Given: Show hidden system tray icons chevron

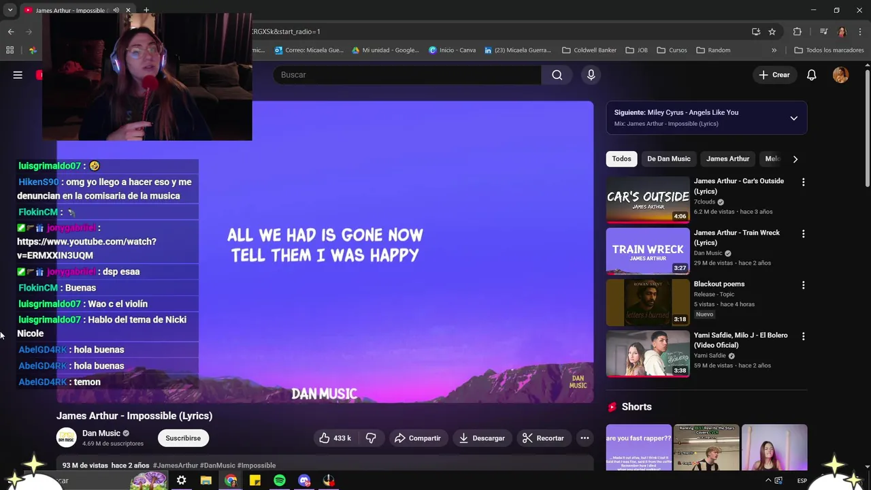Looking at the screenshot, I should click(768, 480).
